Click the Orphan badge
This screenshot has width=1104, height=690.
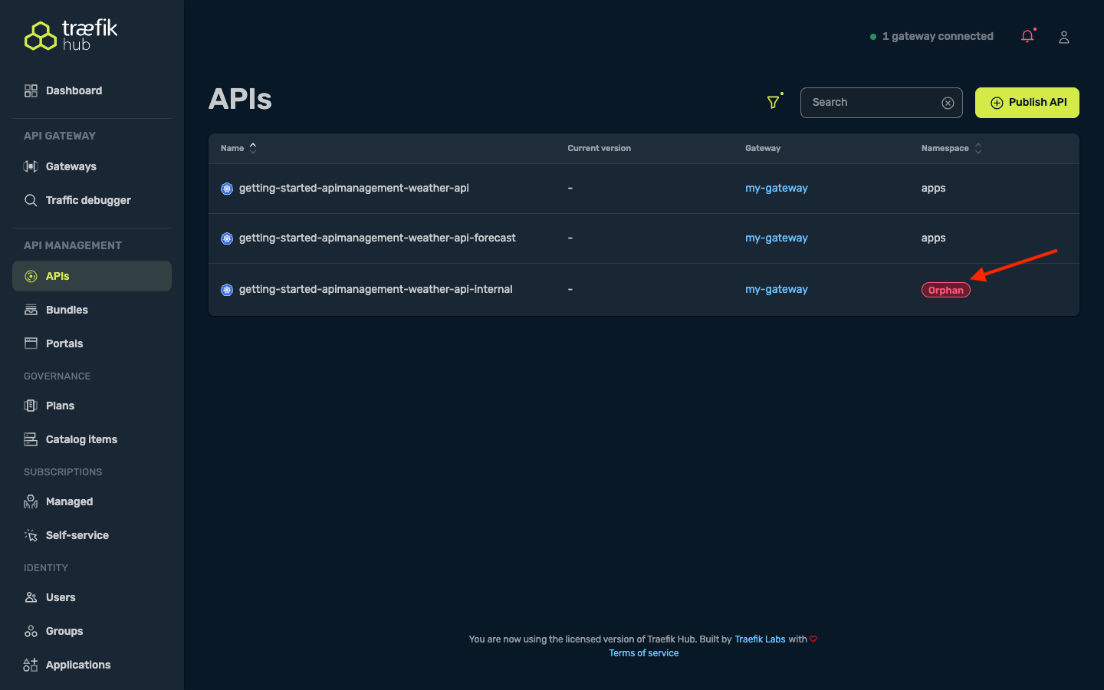pyautogui.click(x=945, y=290)
